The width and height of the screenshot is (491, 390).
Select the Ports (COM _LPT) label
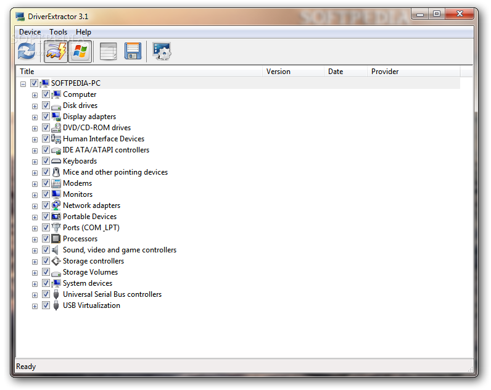(91, 228)
